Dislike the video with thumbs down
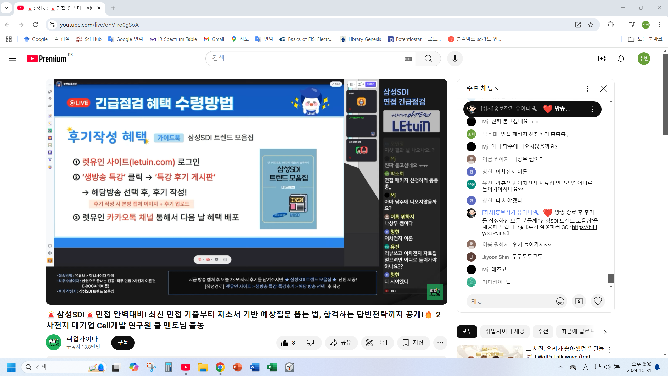The width and height of the screenshot is (668, 376). point(310,343)
